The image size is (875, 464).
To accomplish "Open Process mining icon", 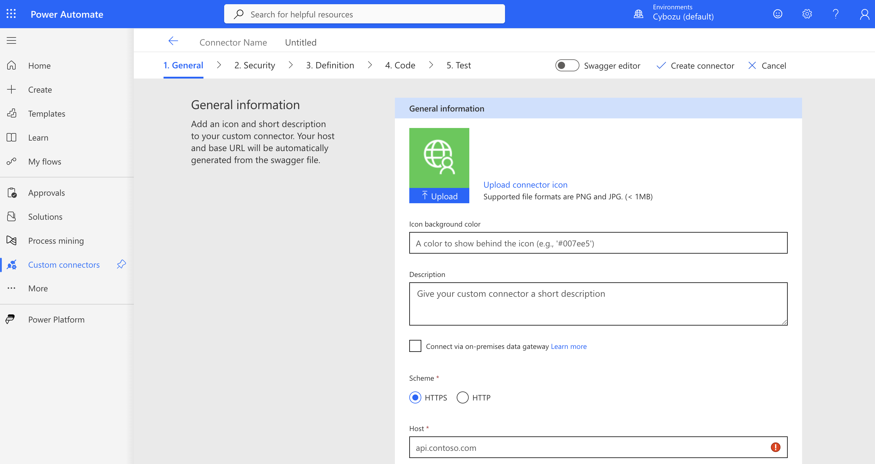I will (x=11, y=240).
